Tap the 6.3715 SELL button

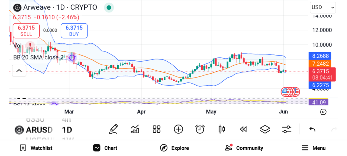26,31
